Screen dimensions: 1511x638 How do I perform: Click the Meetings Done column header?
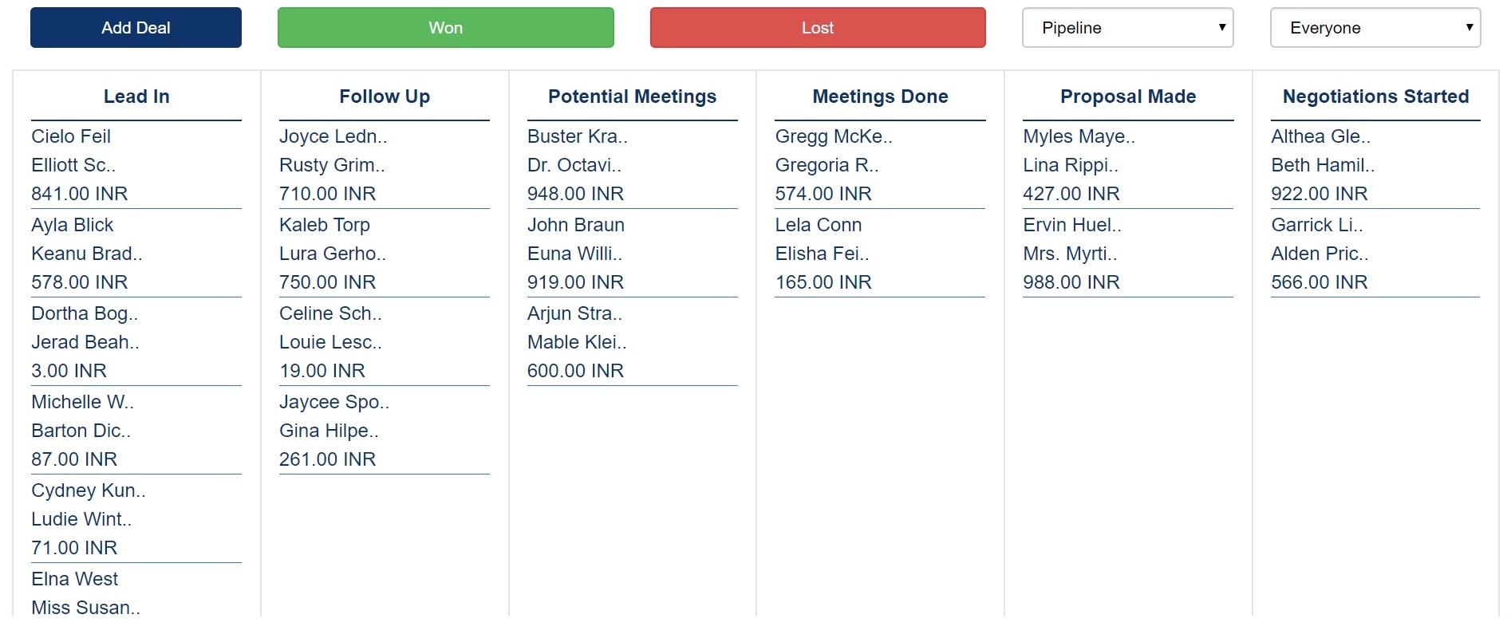click(879, 96)
